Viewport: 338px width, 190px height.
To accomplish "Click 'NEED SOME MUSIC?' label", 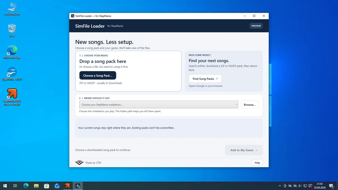I will (200, 55).
